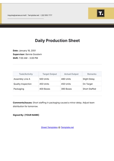
Task: Open the Sheet Templates link
Action: click(x=49, y=127)
